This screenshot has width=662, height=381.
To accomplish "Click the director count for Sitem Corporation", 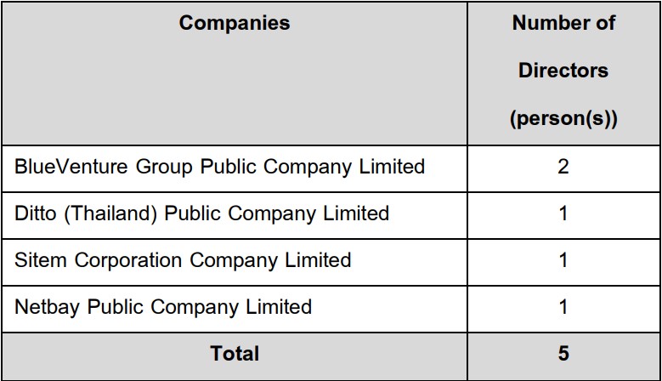I will [563, 260].
